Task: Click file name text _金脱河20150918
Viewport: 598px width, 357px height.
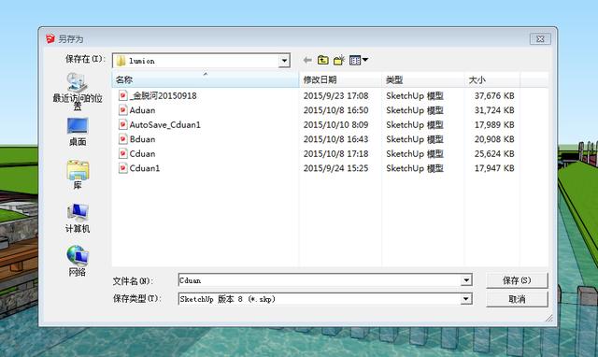Action: [x=164, y=95]
